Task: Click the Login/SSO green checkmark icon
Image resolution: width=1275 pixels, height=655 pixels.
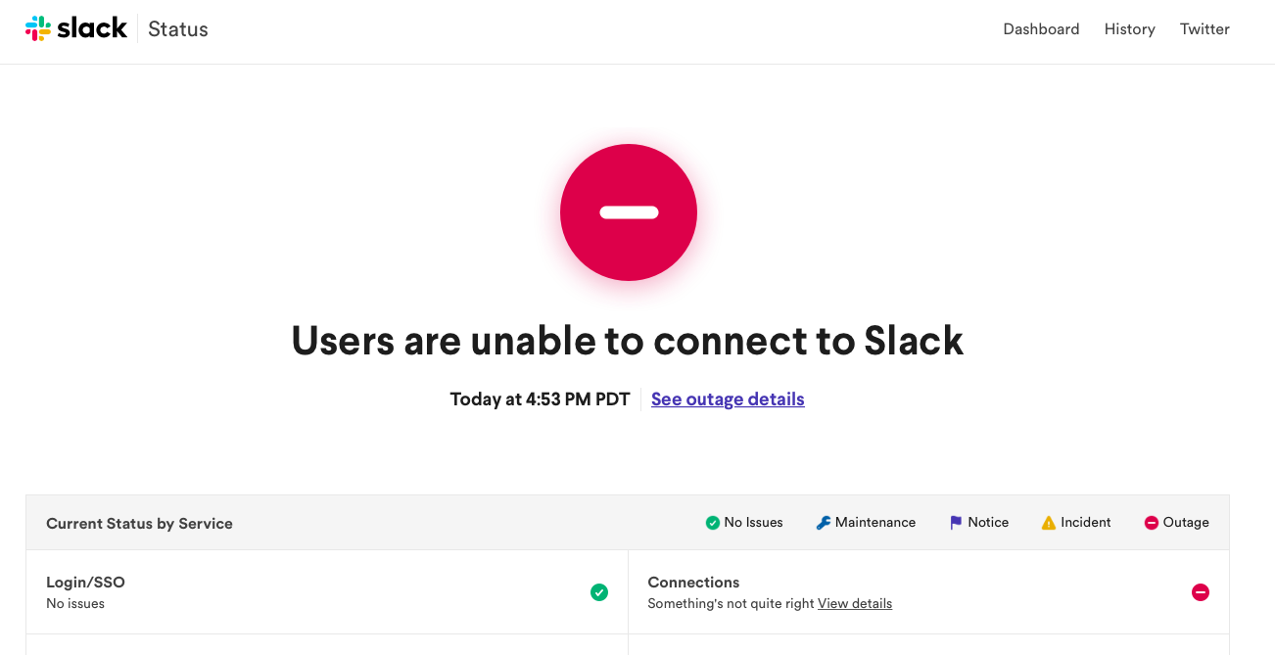Action: pos(599,592)
